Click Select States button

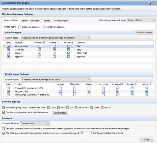(x=60, y=113)
